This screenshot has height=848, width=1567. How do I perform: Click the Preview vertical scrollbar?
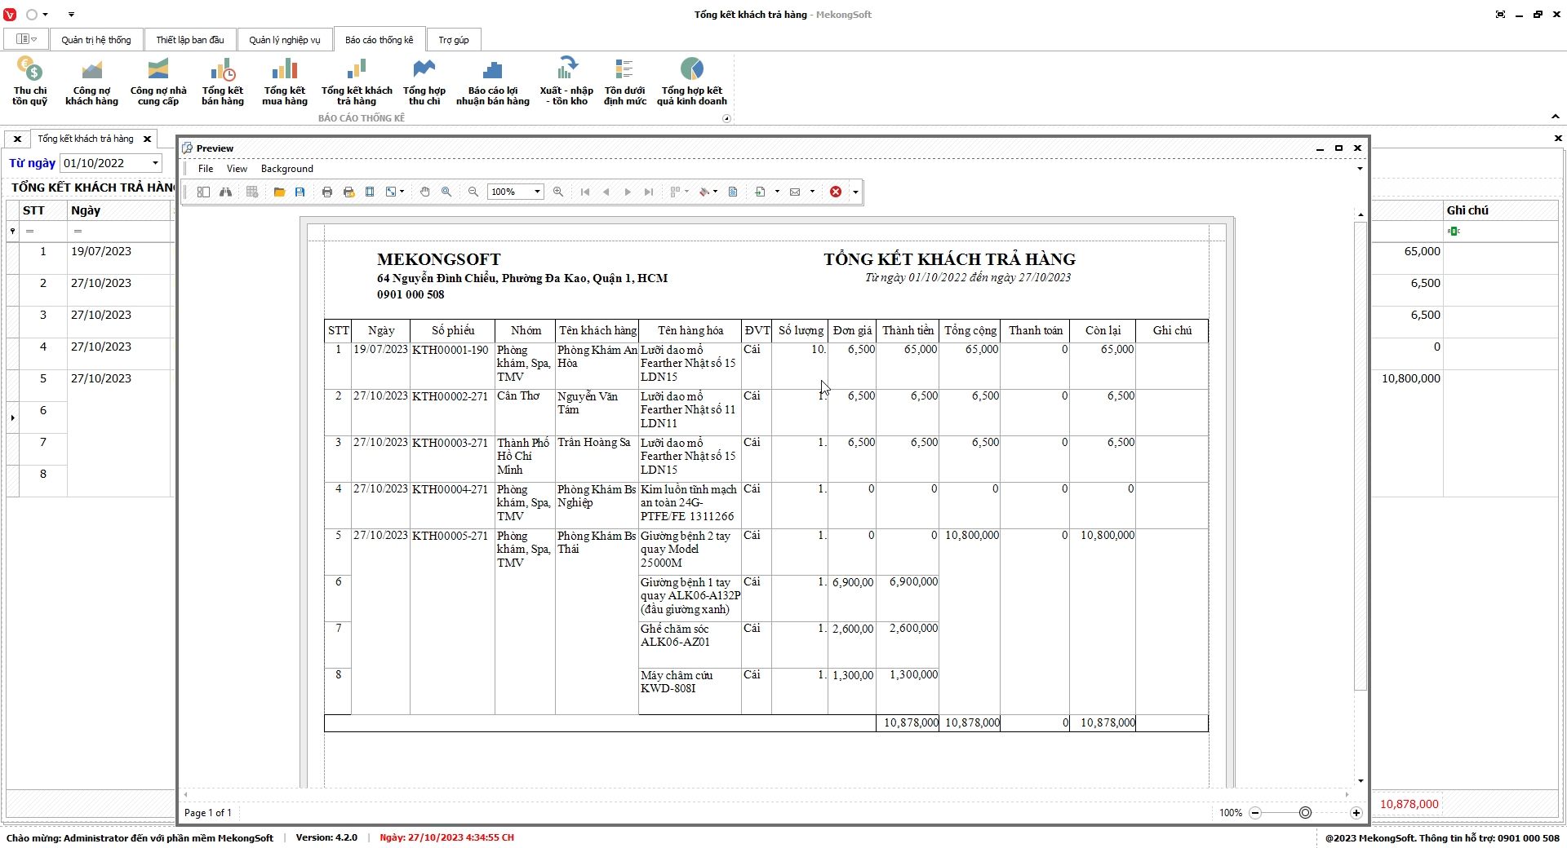[x=1360, y=457]
